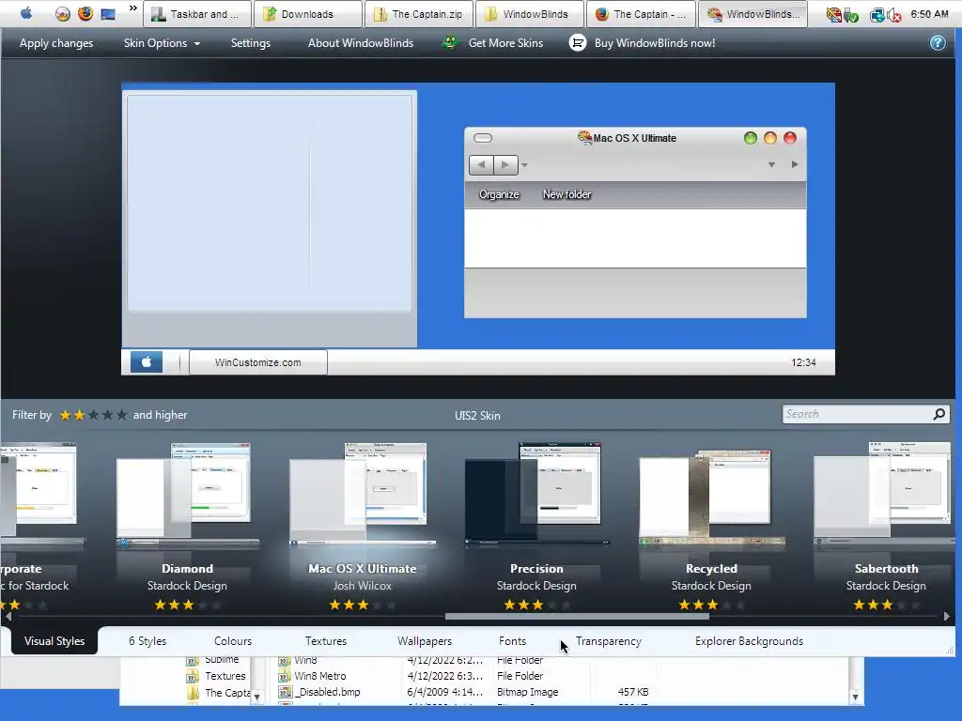Click Organize in the preview window

[499, 194]
